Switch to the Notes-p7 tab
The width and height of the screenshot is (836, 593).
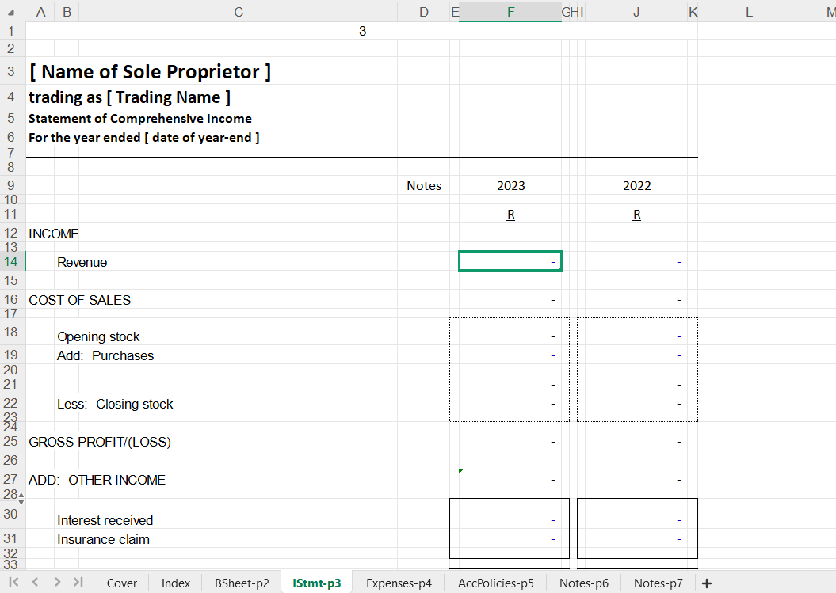(658, 583)
